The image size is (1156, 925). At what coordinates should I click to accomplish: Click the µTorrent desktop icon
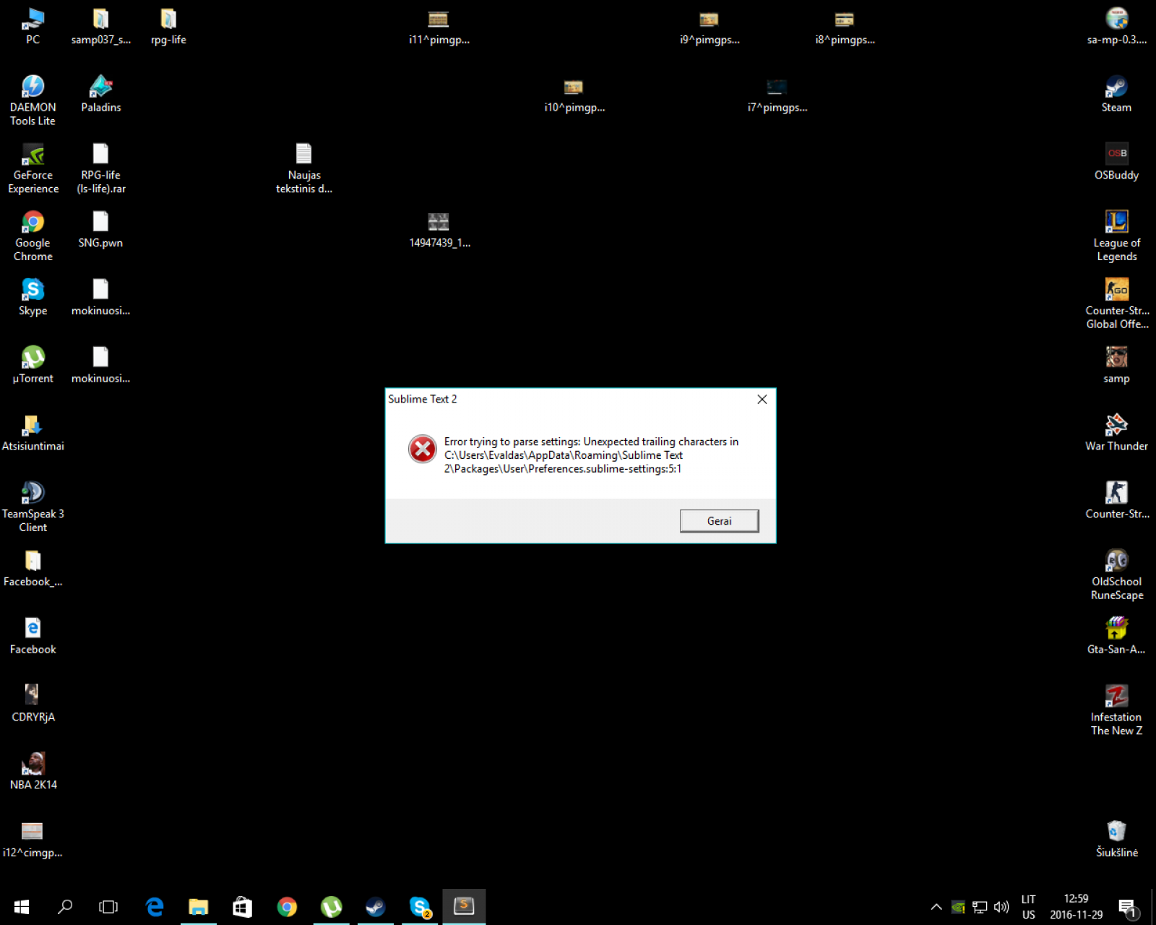[33, 365]
